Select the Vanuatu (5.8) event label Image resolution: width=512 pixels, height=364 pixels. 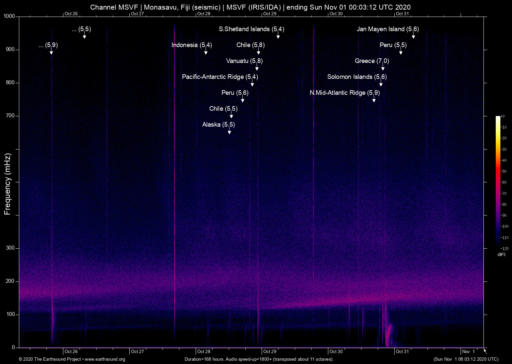click(244, 61)
